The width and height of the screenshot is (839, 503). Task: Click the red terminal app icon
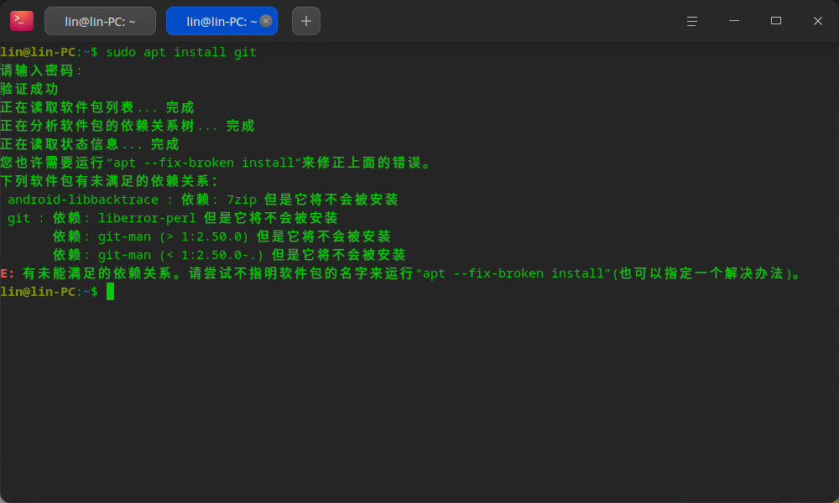pyautogui.click(x=22, y=21)
